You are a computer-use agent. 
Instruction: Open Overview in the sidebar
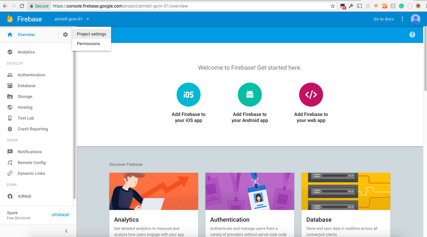pos(26,35)
